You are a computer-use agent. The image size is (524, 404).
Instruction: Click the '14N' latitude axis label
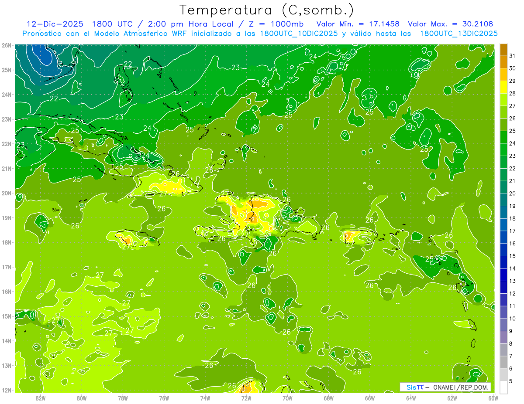pos(7,341)
